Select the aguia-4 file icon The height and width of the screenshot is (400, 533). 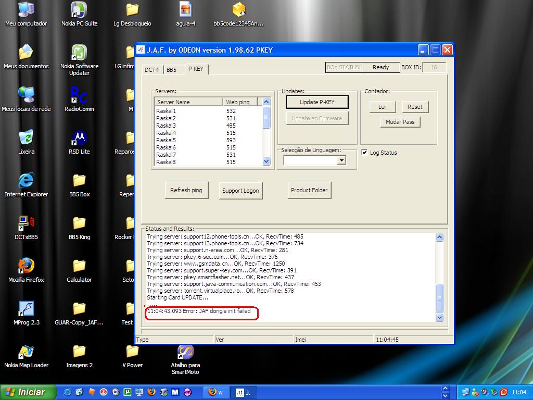(185, 15)
